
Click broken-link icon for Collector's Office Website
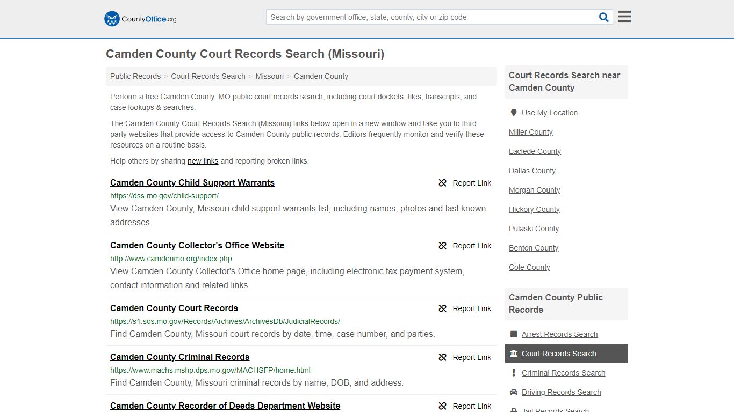(443, 246)
